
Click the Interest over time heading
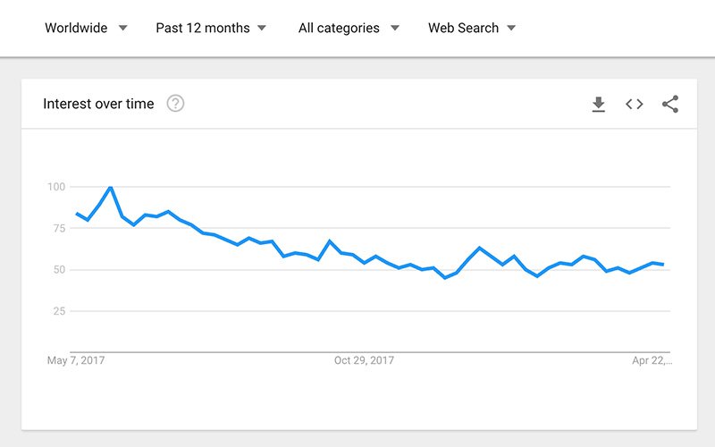click(98, 104)
